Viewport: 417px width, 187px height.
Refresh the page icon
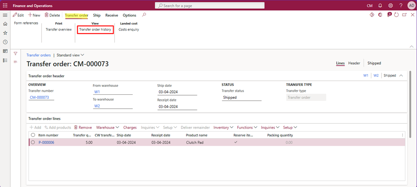pyautogui.click(x=397, y=15)
